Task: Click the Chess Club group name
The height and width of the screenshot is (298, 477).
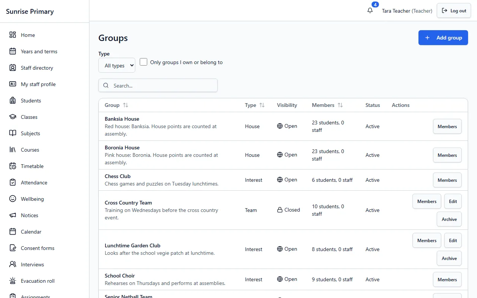Action: 117,176
